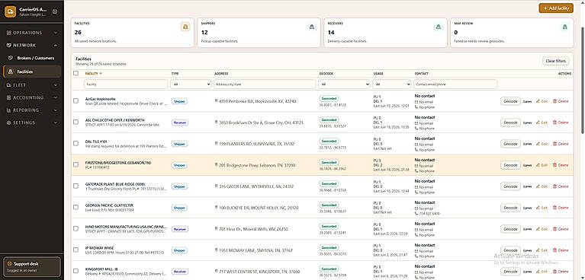
Task: Collapse the sidebar with the panel icon
Action: (55, 11)
